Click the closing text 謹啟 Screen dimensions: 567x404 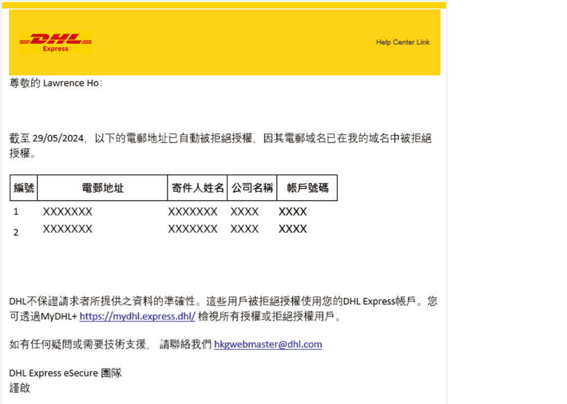tap(20, 388)
